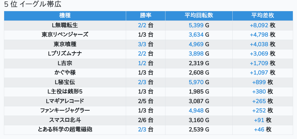Click the L吉宗 machine name
The height and width of the screenshot is (139, 297).
(65, 63)
